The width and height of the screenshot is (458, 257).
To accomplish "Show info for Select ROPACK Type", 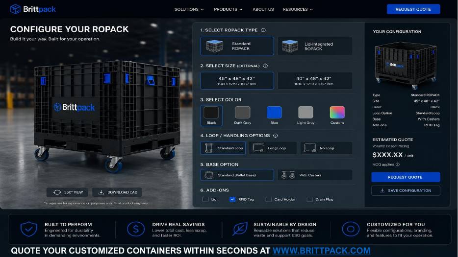I will 263,30.
